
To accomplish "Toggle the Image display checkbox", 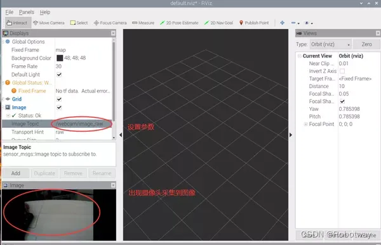I will coord(59,108).
